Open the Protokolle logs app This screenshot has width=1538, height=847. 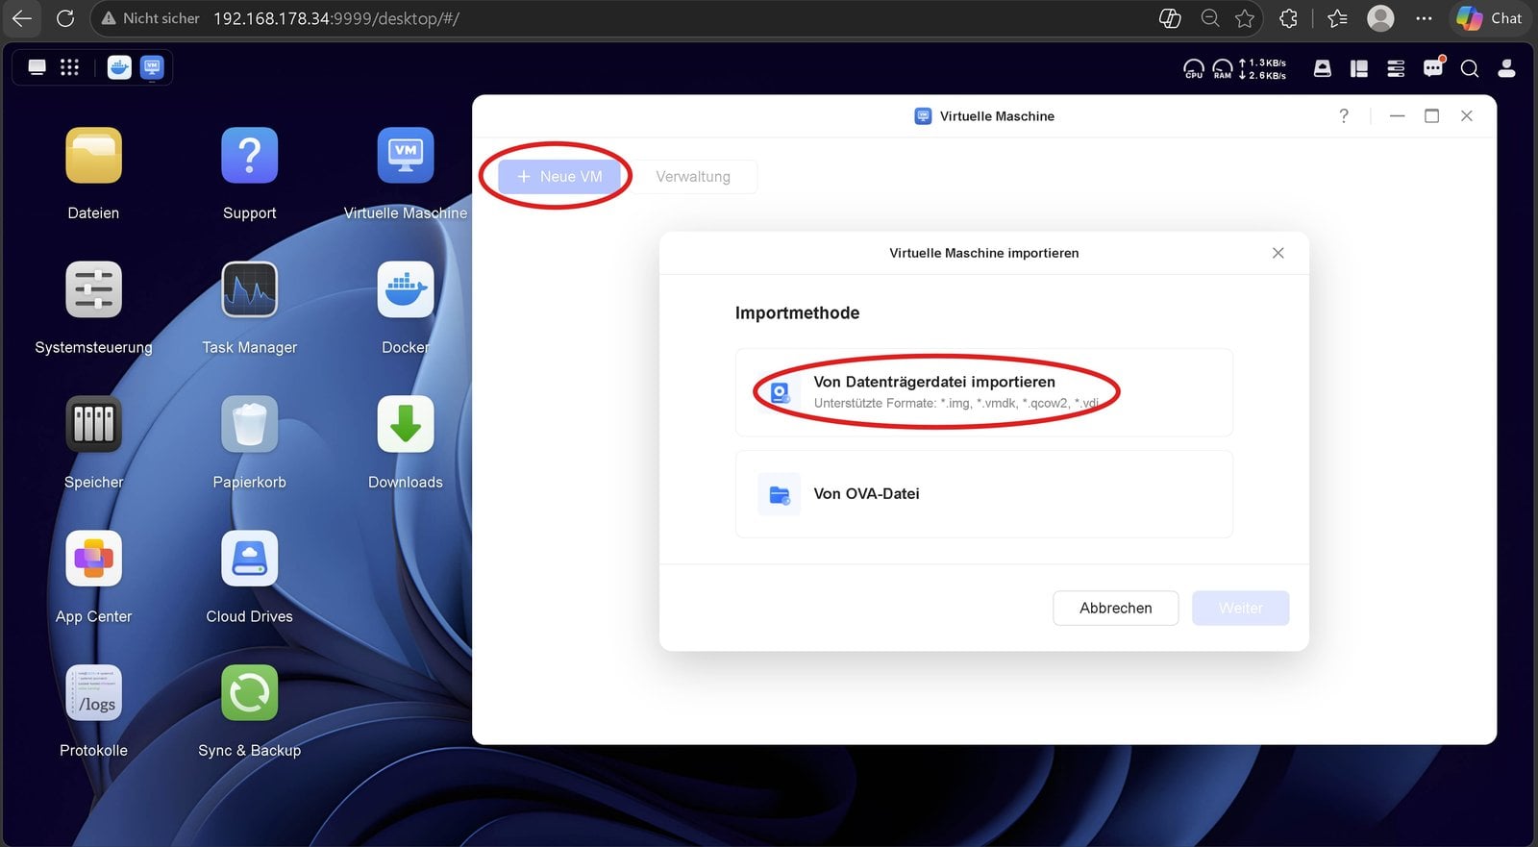pyautogui.click(x=93, y=692)
